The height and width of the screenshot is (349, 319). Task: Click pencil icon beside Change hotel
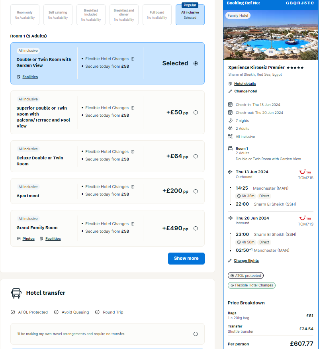[230, 91]
